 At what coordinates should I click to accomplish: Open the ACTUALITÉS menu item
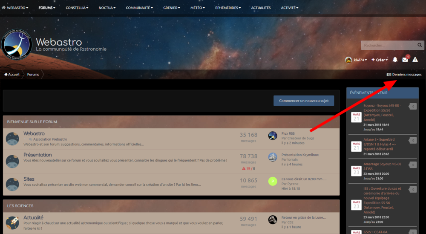tap(261, 8)
